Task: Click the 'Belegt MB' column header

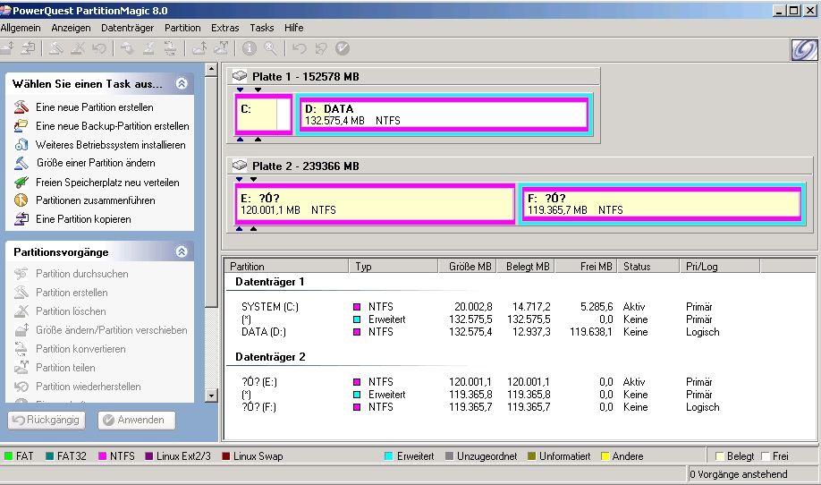Action: (x=526, y=266)
